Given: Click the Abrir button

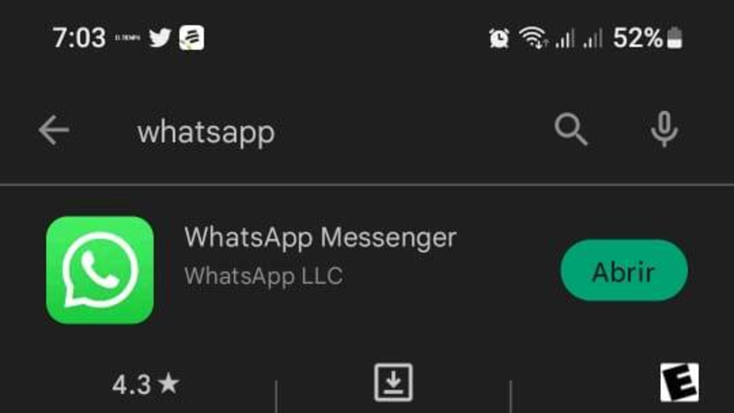Looking at the screenshot, I should click(624, 270).
